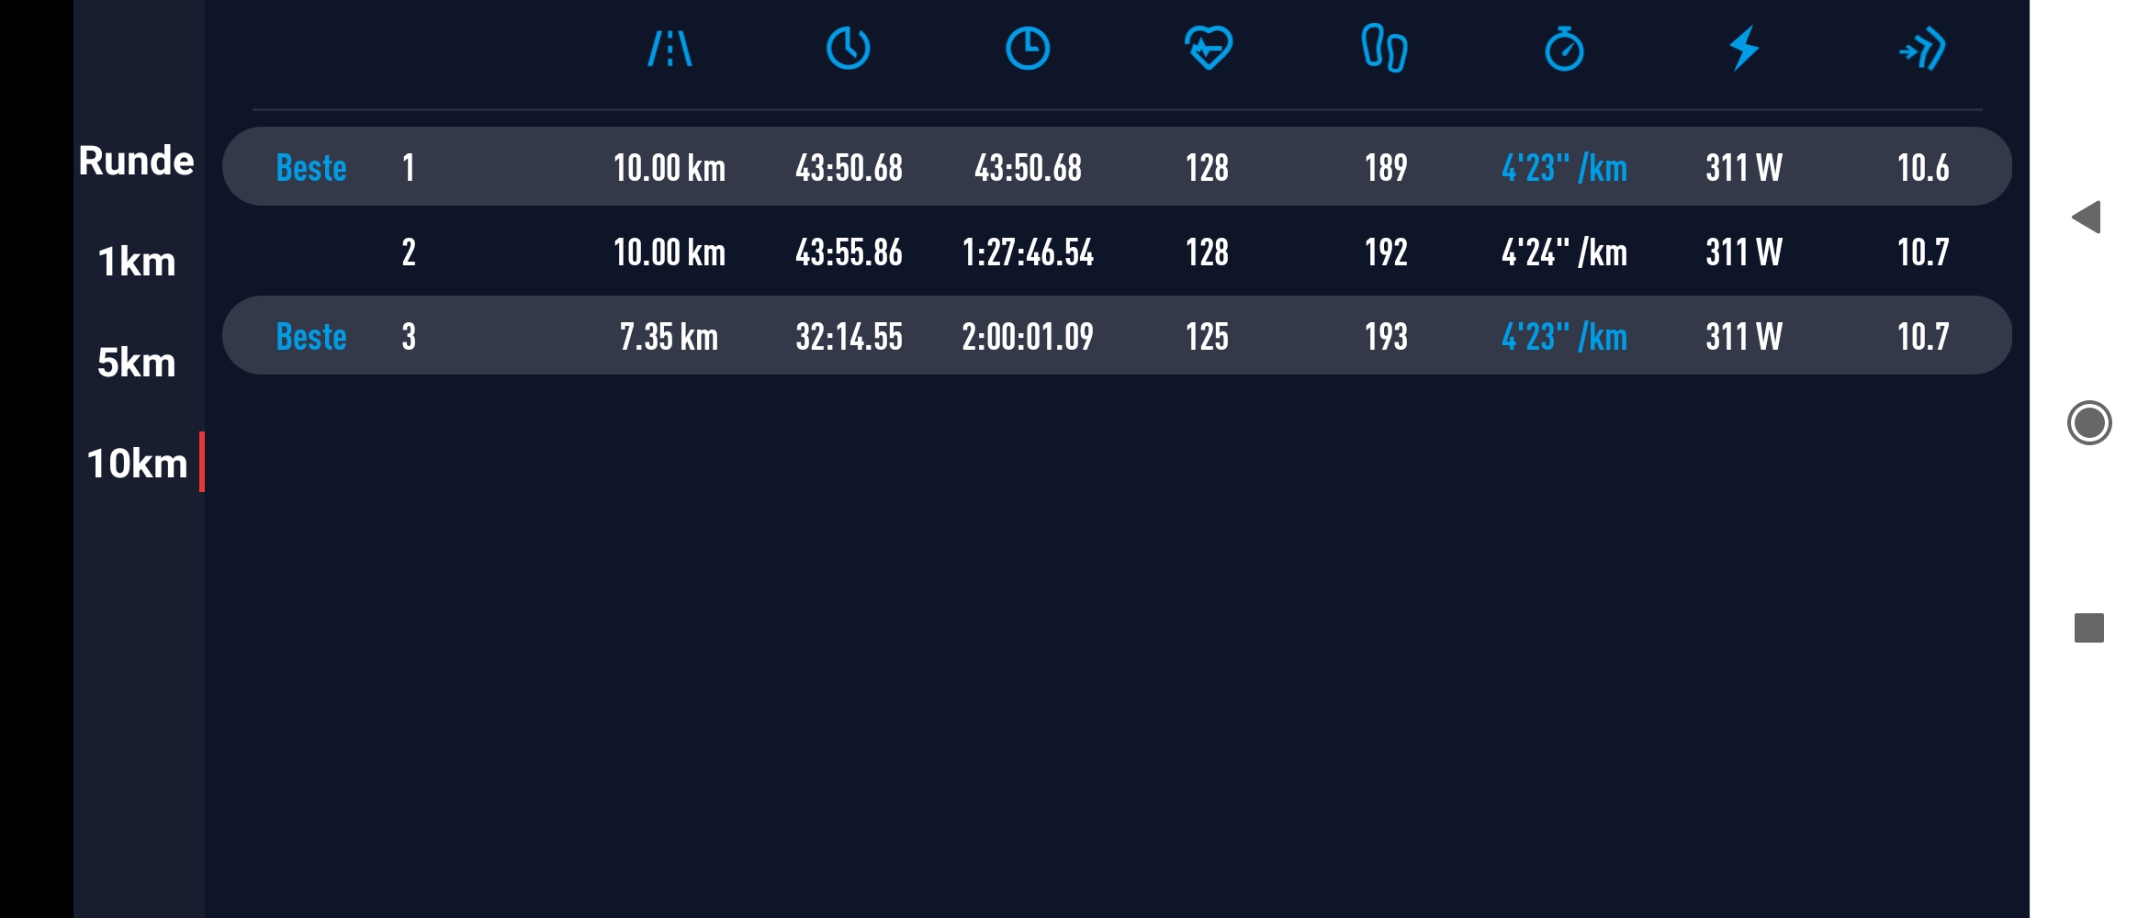
Task: Select the 10km splits tab
Action: point(137,464)
